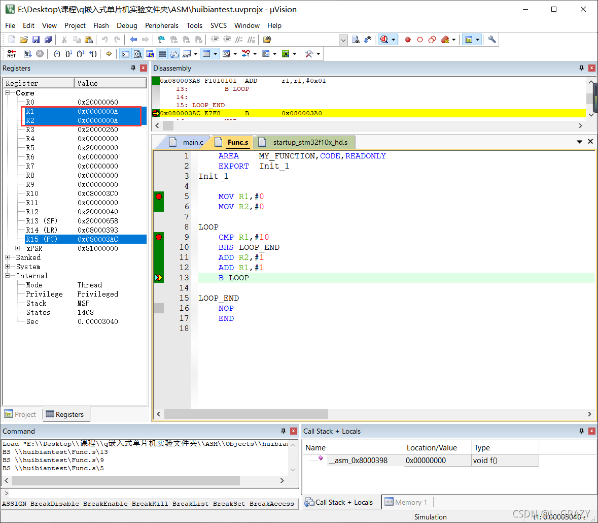Toggle the Disassembly window button
The height and width of the screenshot is (523, 598).
coord(137,54)
